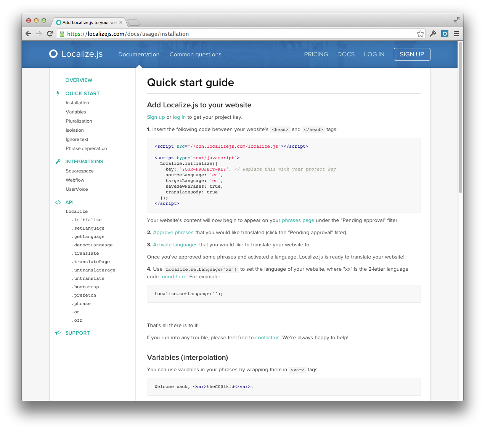Open .detectLanguage API reference
Screen dimensions: 485x431
click(x=92, y=245)
